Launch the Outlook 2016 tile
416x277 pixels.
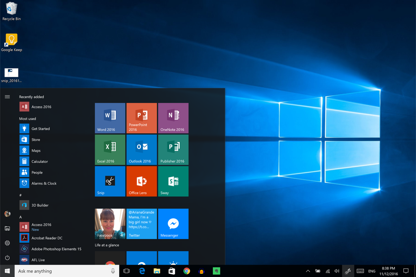click(x=141, y=150)
